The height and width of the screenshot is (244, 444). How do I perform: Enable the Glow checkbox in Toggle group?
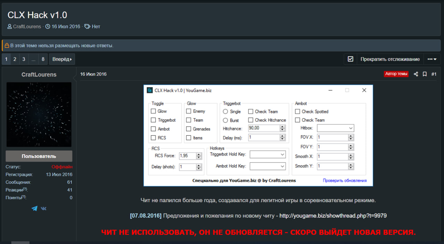coord(153,111)
